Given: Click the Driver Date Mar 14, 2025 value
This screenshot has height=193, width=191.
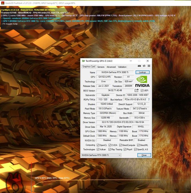Looking at the screenshot, I should pyautogui.click(x=106, y=127).
